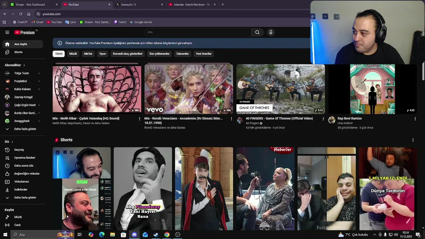Click the search magnifier button
Viewport: 425px width, 239px height.
point(257,32)
